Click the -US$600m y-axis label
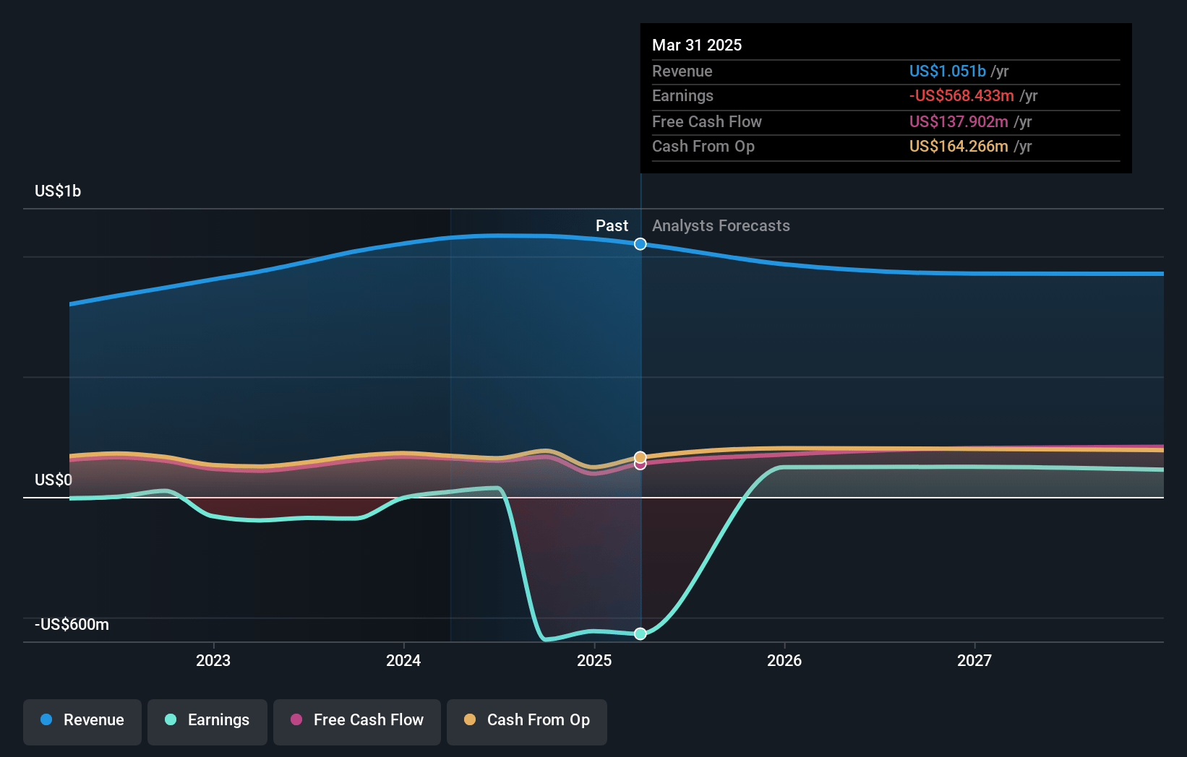This screenshot has height=757, width=1187. tap(72, 624)
